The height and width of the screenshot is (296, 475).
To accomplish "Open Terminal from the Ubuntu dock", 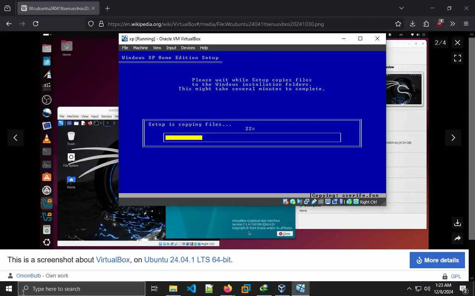I will [47, 151].
